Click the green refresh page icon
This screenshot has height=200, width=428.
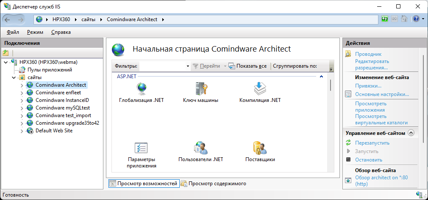point(385,19)
